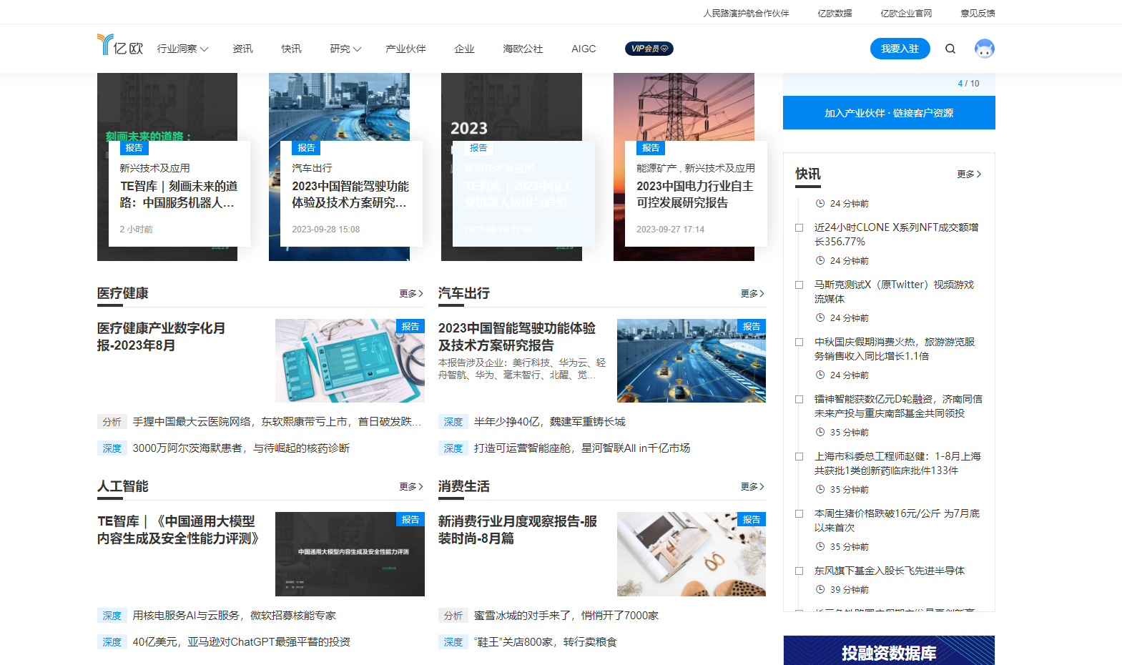Open the 海欧公社 nav item

(x=523, y=49)
